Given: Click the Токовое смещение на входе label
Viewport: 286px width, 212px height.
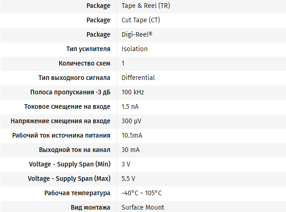Looking at the screenshot, I should click(x=67, y=106).
